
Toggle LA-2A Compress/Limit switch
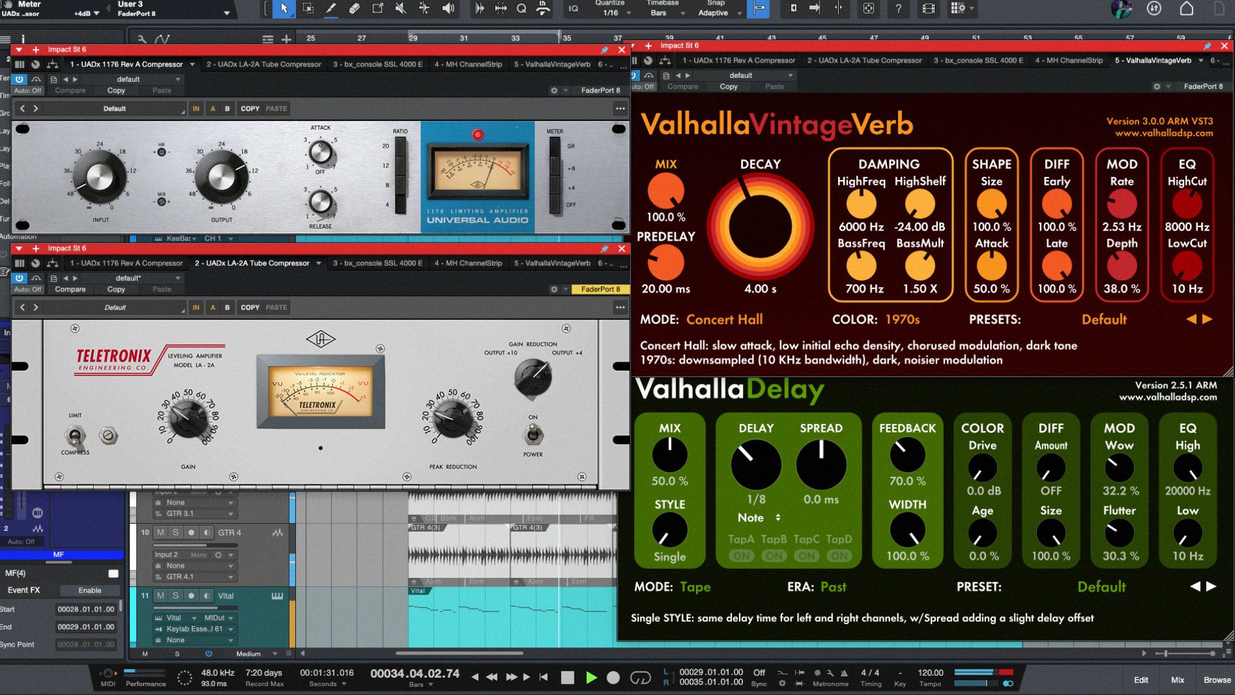pyautogui.click(x=75, y=436)
